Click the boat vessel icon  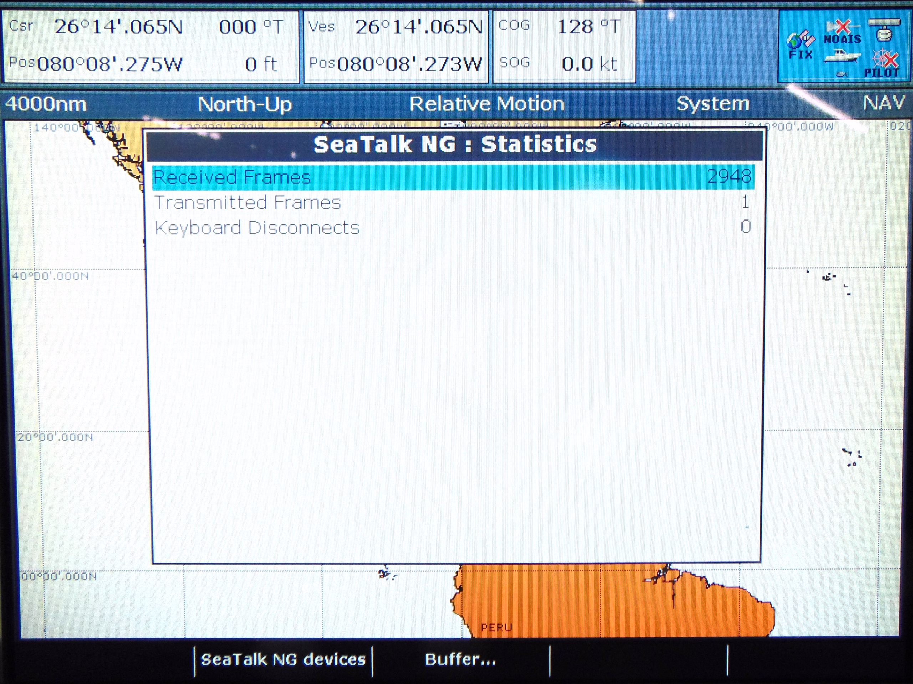842,57
